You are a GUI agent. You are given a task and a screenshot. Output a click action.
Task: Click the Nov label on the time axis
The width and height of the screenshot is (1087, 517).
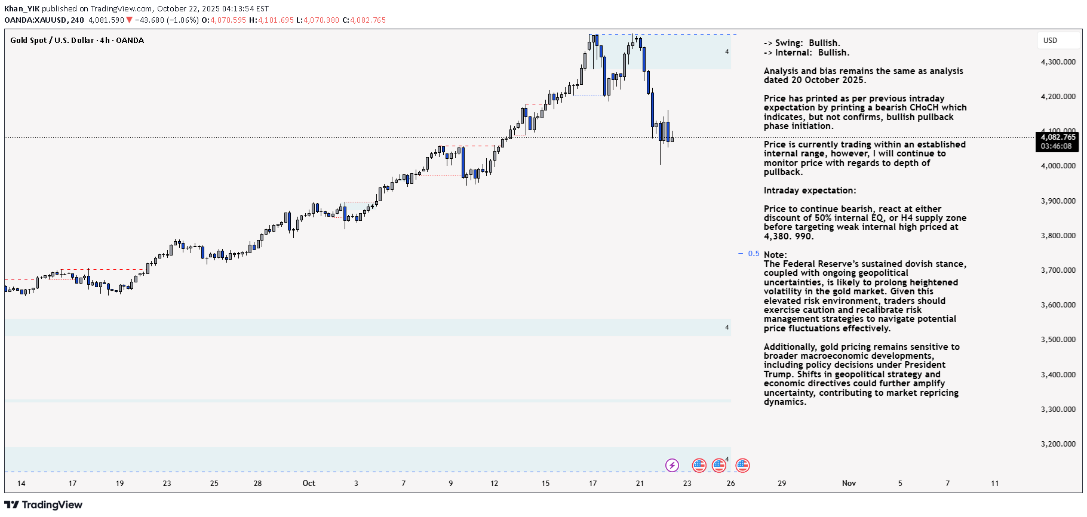[849, 483]
